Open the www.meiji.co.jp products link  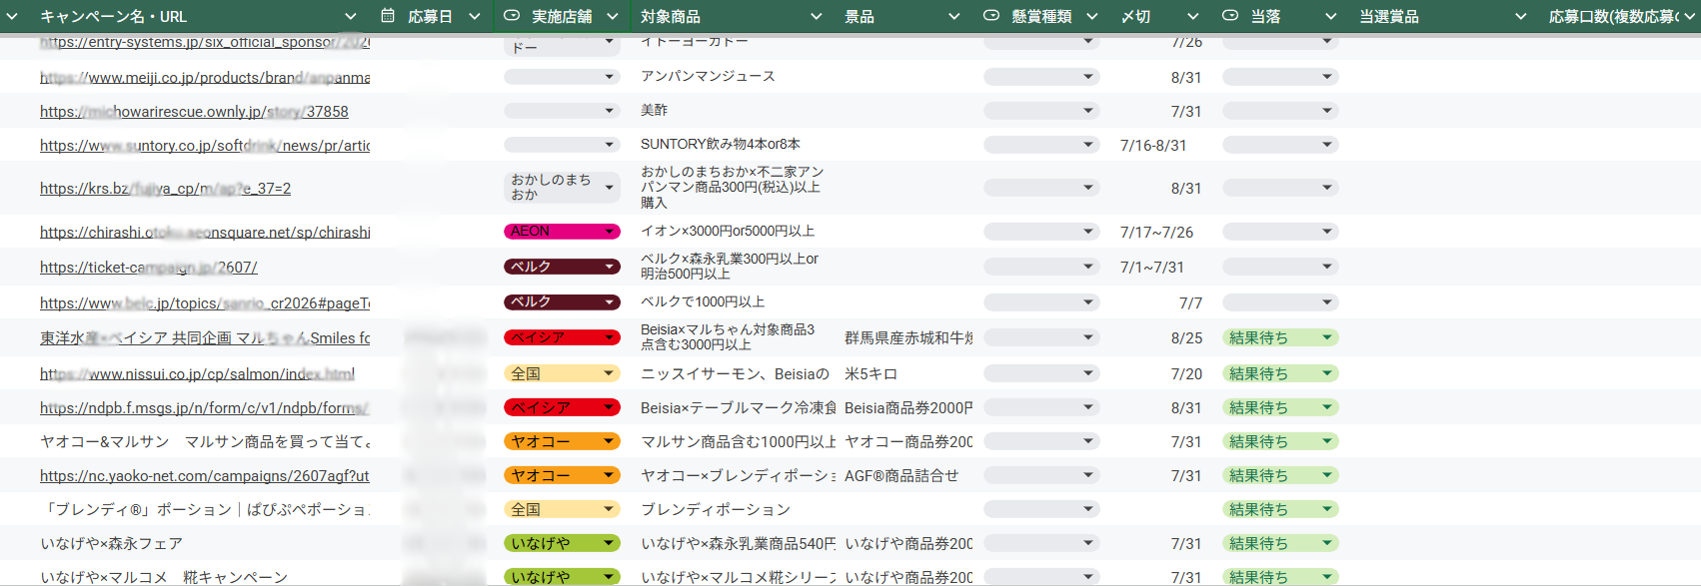pyautogui.click(x=205, y=78)
